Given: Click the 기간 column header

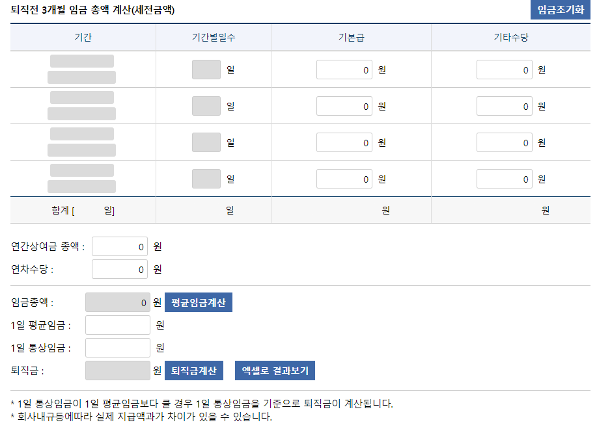Looking at the screenshot, I should [x=83, y=37].
